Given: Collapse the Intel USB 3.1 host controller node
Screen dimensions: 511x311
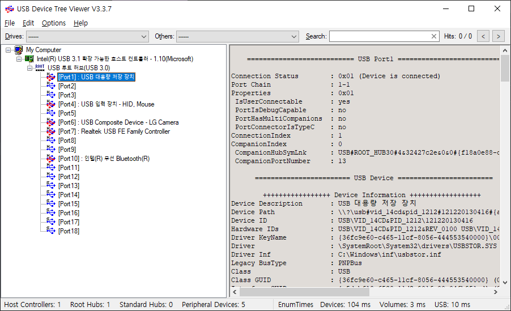Looking at the screenshot, I should (19, 59).
